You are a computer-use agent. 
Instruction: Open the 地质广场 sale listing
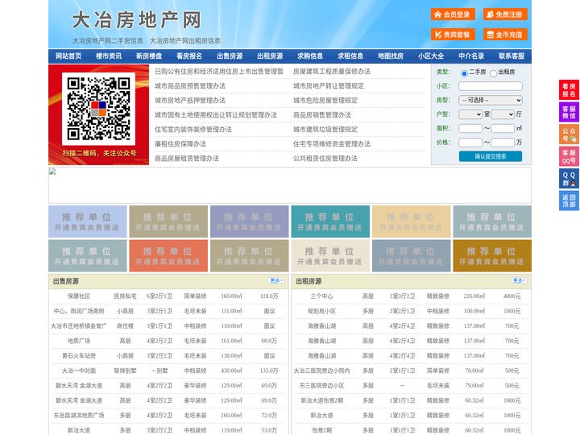[x=78, y=341]
